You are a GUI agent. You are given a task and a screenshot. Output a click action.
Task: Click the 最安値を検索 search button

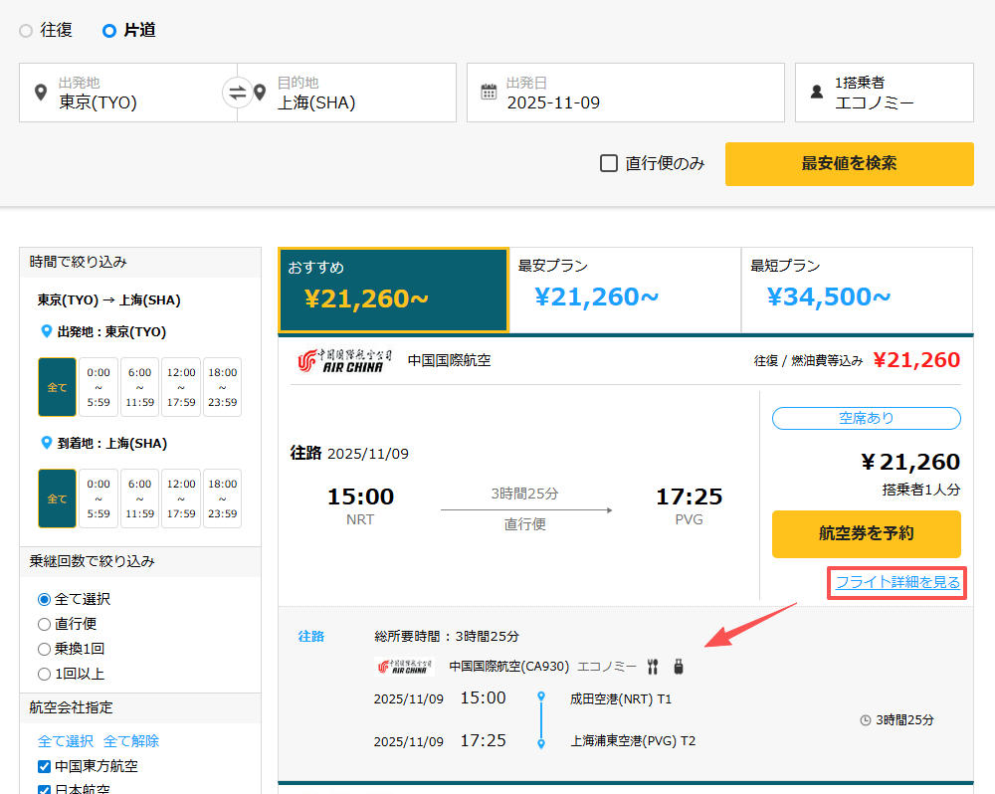pyautogui.click(x=849, y=164)
